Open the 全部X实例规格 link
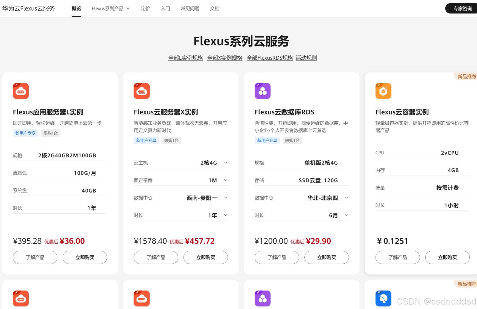Screen dimensions: 477x309 click(x=225, y=58)
